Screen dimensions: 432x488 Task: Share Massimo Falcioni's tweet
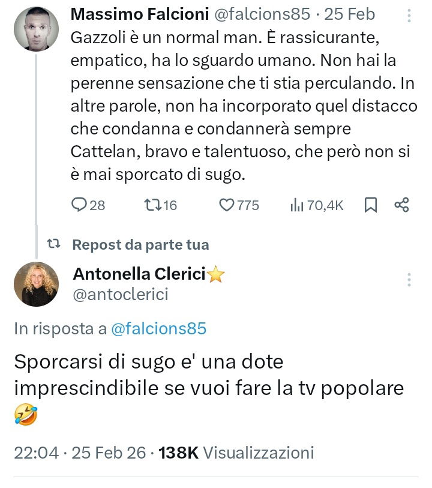pyautogui.click(x=401, y=205)
